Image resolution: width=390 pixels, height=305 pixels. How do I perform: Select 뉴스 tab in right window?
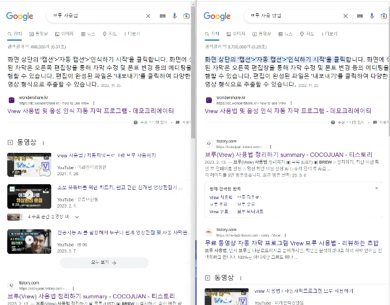[285, 34]
